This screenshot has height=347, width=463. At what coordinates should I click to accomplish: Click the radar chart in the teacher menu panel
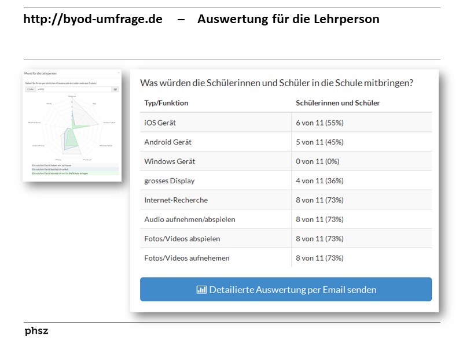tap(72, 128)
